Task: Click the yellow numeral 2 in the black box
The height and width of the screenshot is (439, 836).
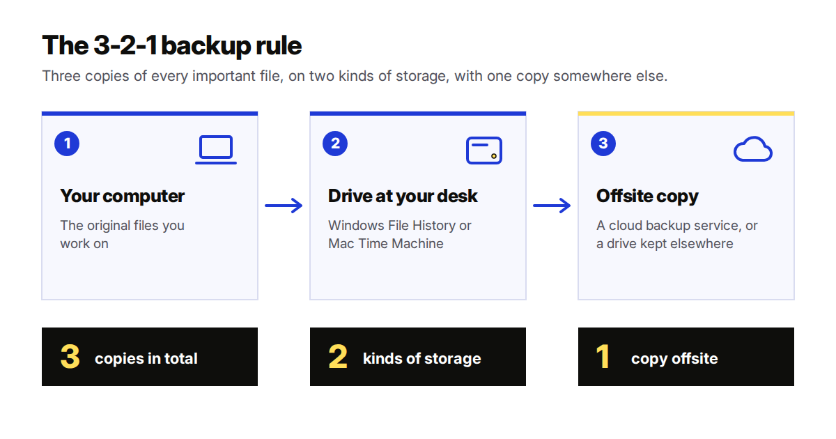Action: [338, 357]
